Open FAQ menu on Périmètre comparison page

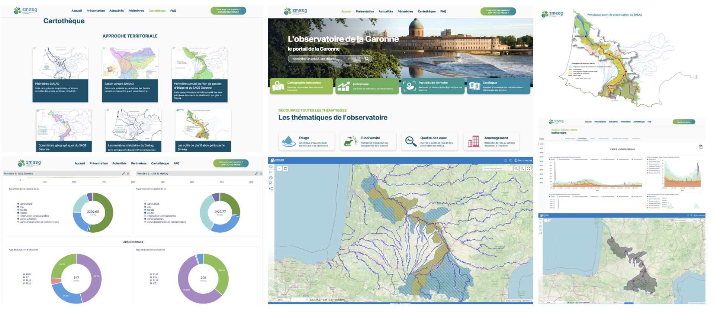point(176,163)
